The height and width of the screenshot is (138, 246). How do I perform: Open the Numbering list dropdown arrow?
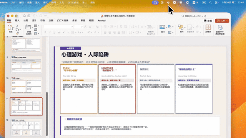[x=115, y=27]
